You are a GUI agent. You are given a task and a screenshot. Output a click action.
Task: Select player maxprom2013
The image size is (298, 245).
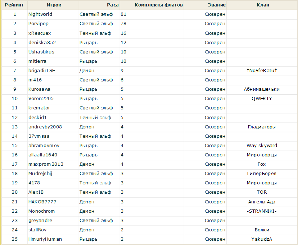[46, 164]
